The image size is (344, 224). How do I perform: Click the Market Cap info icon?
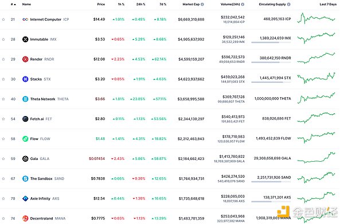[202, 4]
